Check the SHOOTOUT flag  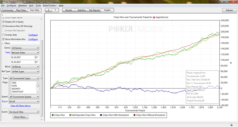[x=11, y=92]
